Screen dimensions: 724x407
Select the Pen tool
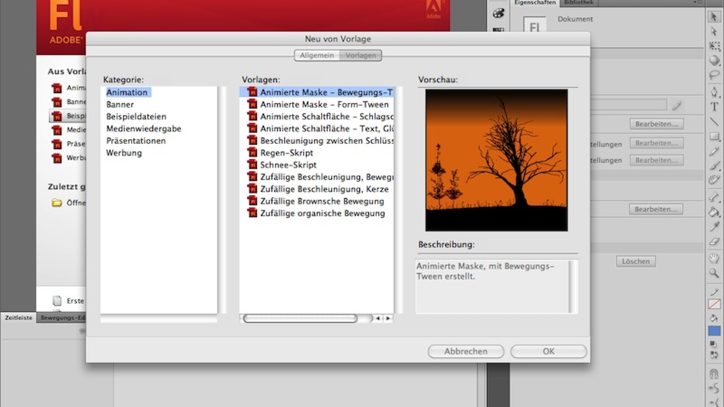(x=714, y=92)
